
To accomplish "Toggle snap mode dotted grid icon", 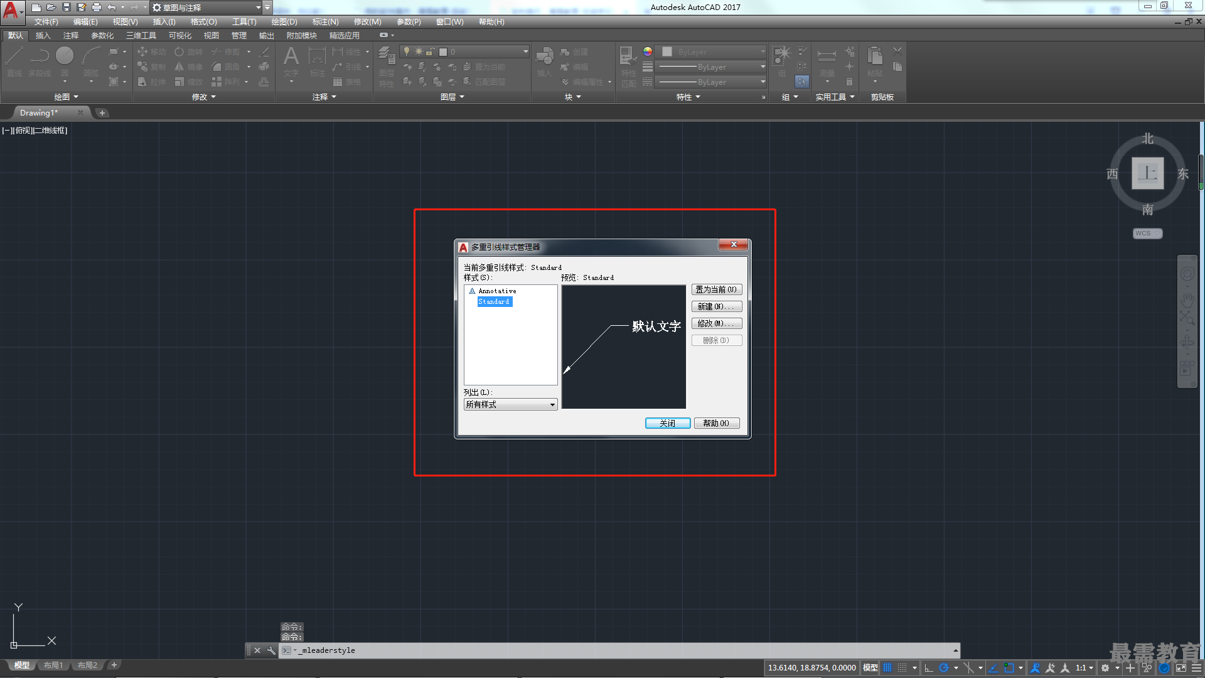I will coord(902,668).
